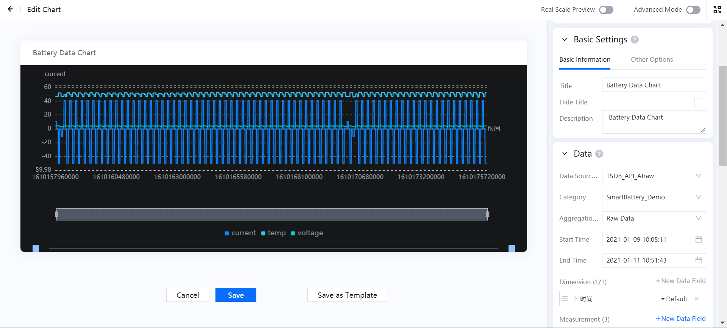
Task: Open the End Time calendar icon
Action: 699,260
